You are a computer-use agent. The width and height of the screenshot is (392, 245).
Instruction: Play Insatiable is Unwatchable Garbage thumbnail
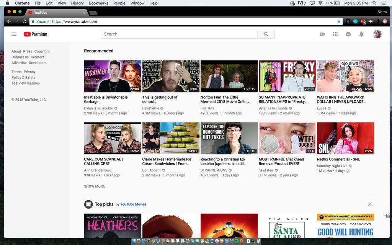point(113,76)
